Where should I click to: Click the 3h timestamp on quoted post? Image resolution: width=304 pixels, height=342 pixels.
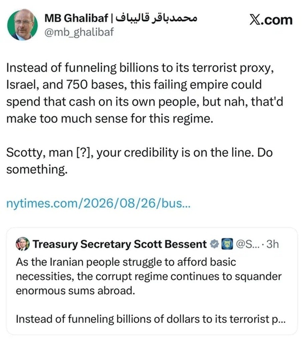tap(273, 244)
